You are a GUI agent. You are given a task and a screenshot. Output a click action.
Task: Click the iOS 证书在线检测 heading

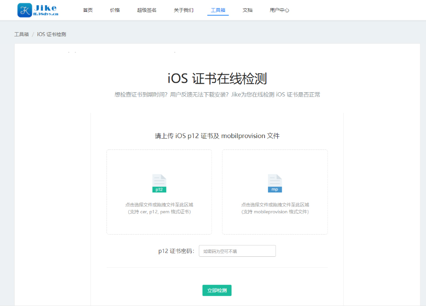pos(217,79)
